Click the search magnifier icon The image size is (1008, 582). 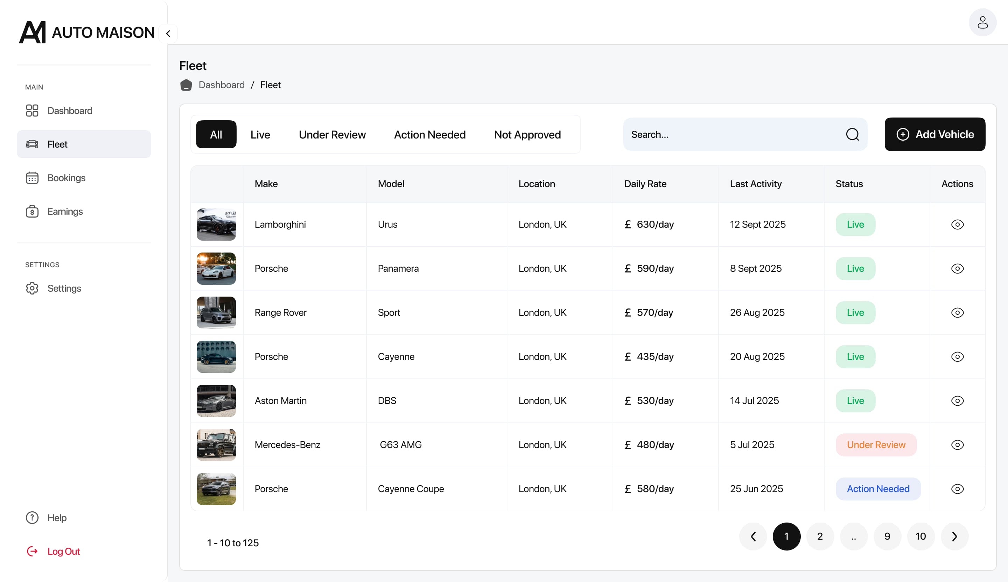(852, 134)
